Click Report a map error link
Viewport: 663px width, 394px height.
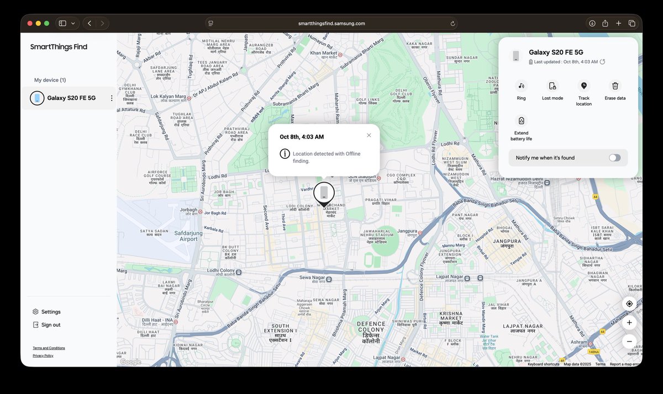pos(625,364)
